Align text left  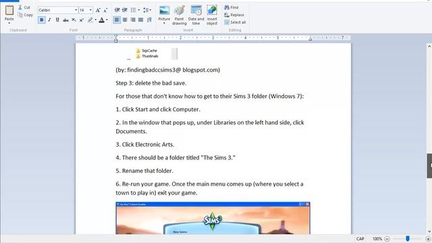[x=117, y=20]
